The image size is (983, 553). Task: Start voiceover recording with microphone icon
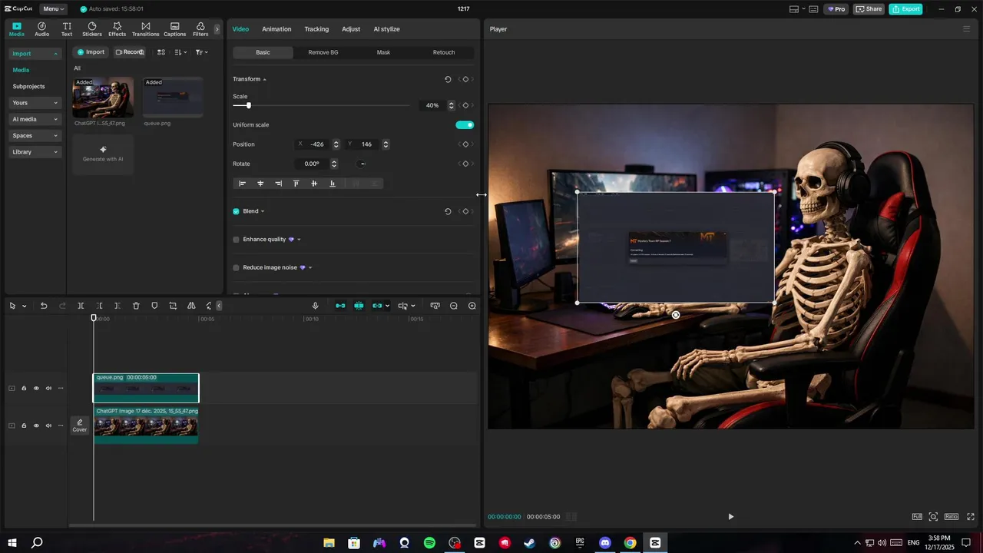(315, 306)
